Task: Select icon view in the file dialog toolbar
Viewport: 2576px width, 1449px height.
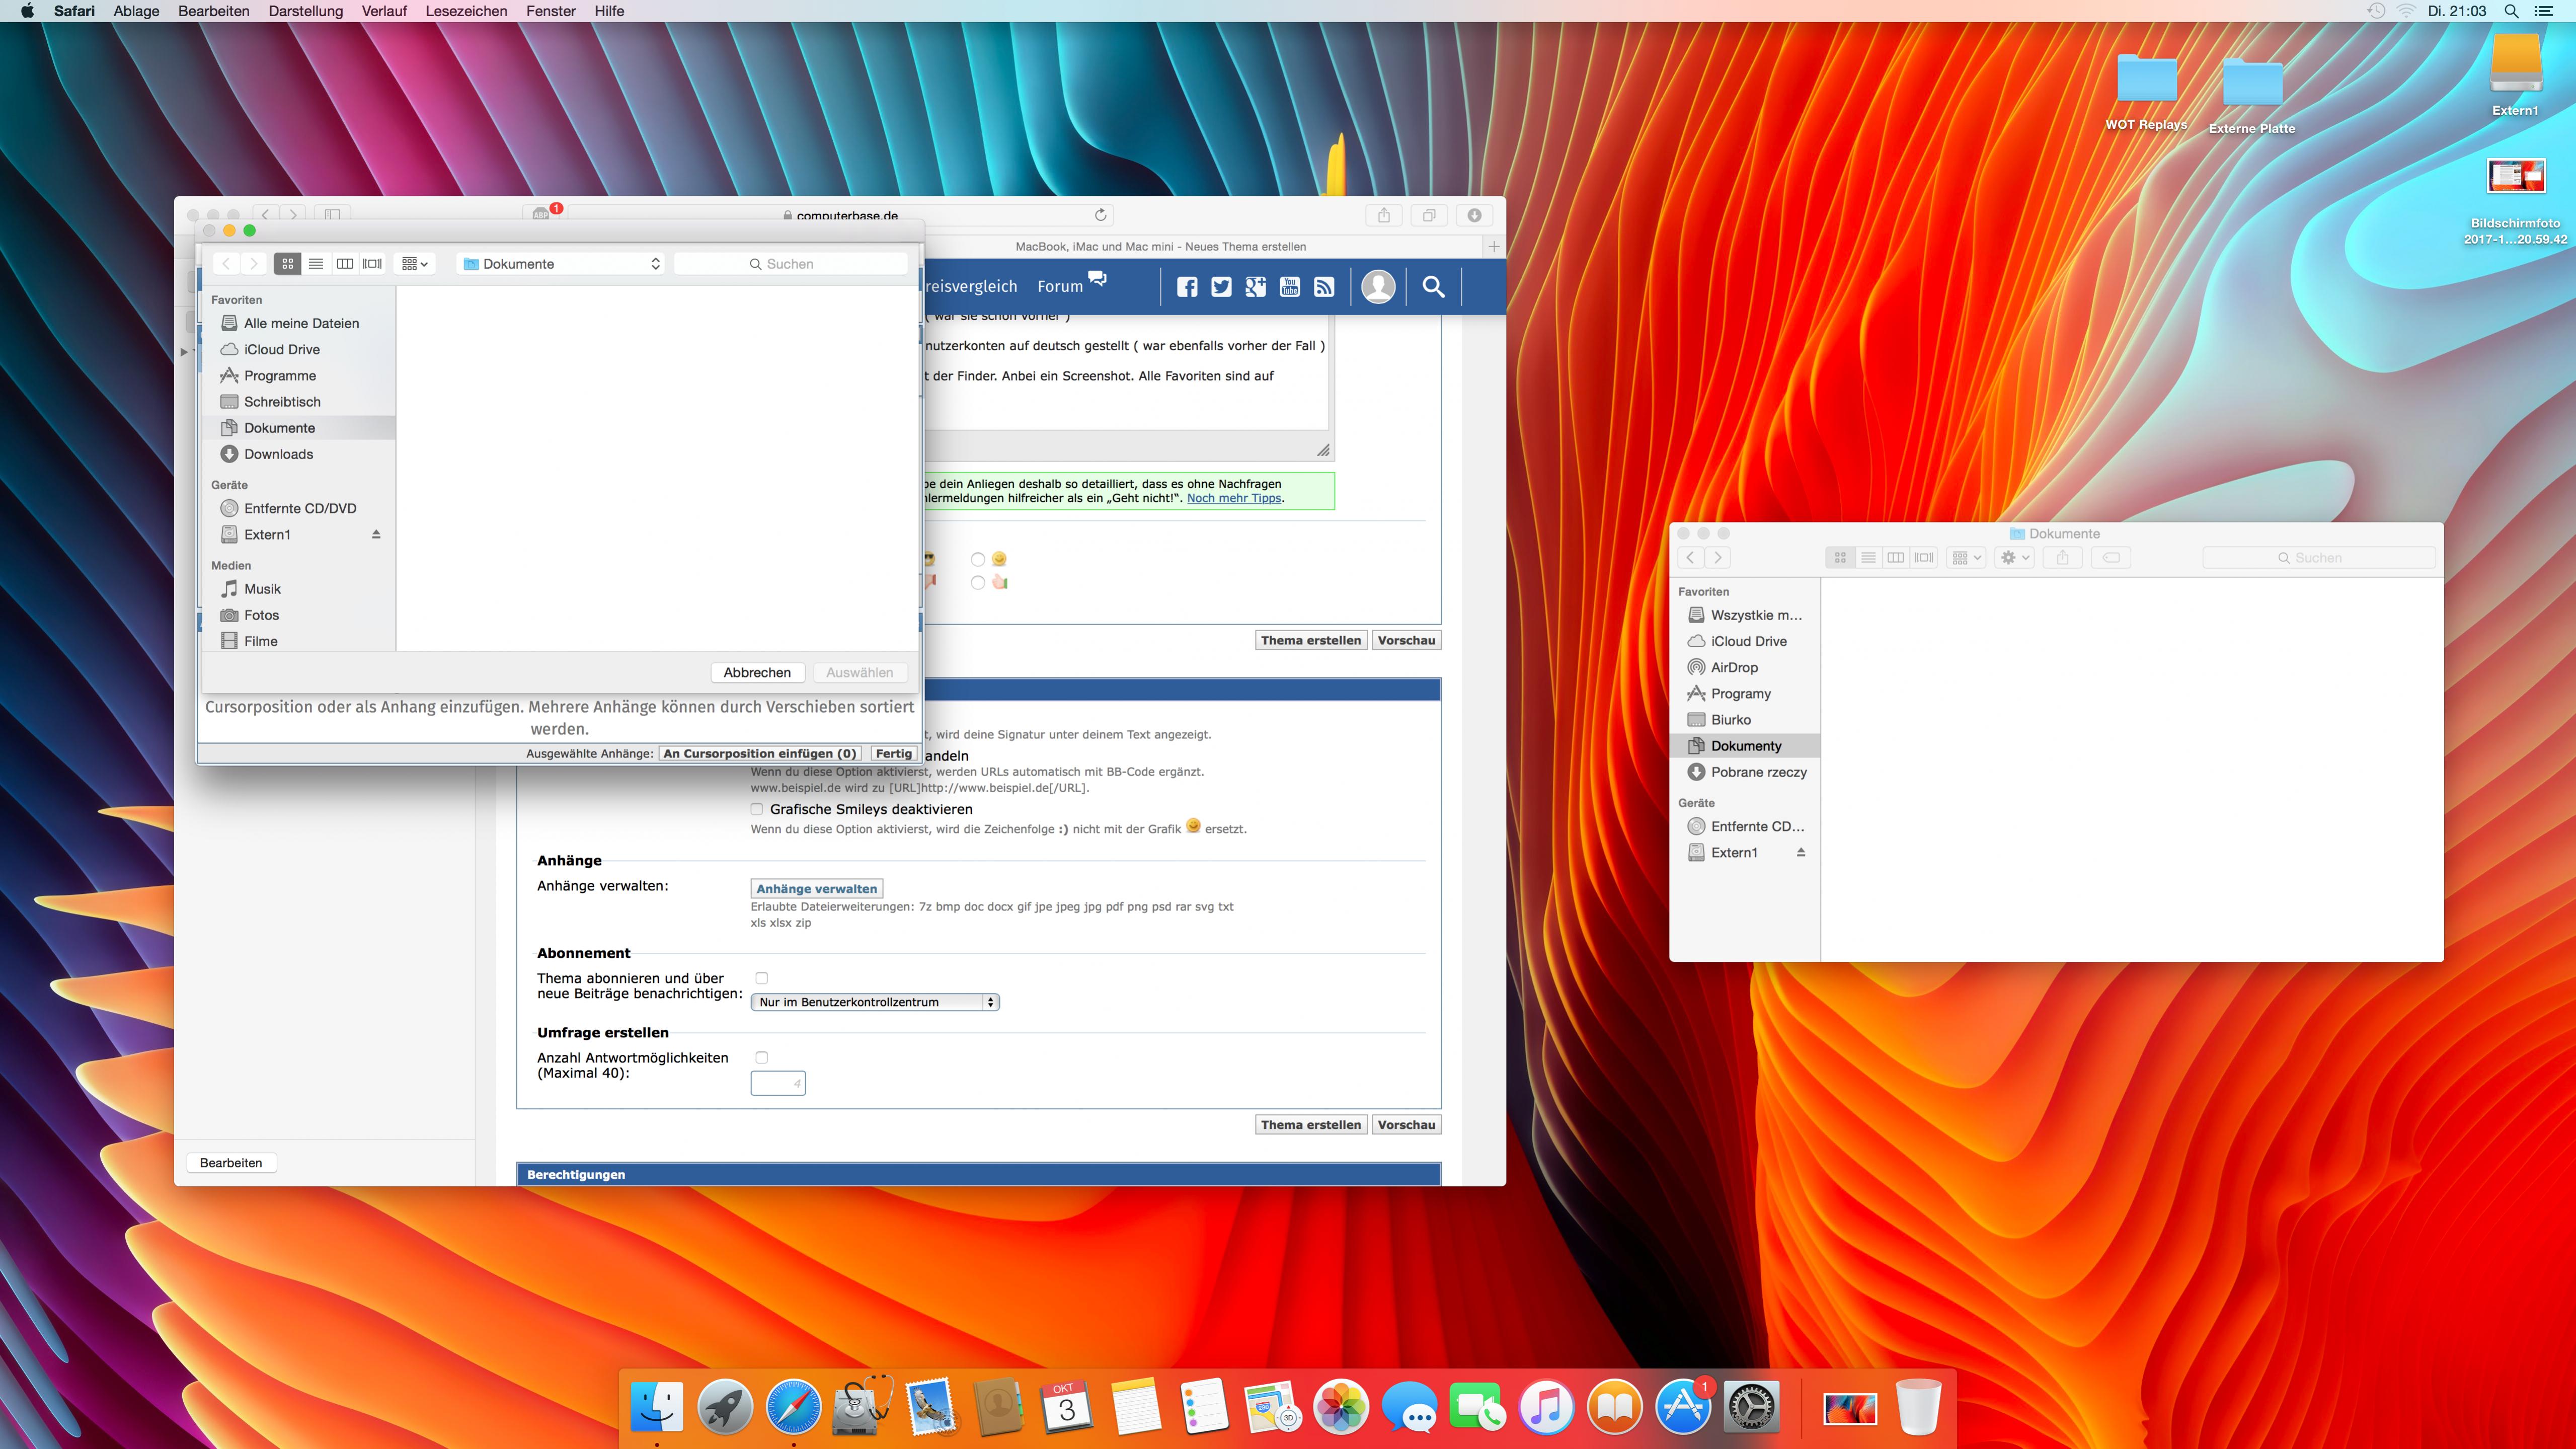Action: (288, 264)
